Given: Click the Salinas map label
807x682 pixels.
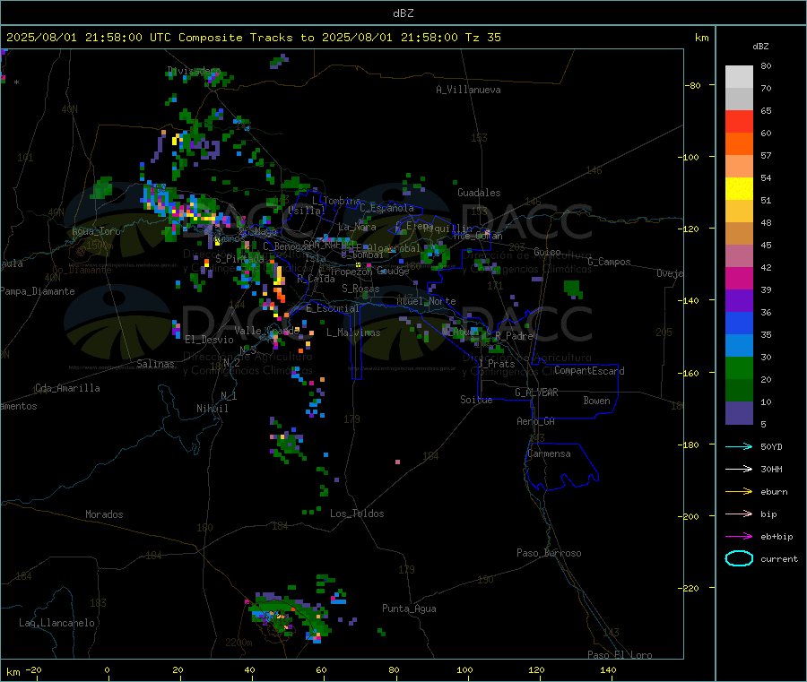Looking at the screenshot, I should coord(155,364).
